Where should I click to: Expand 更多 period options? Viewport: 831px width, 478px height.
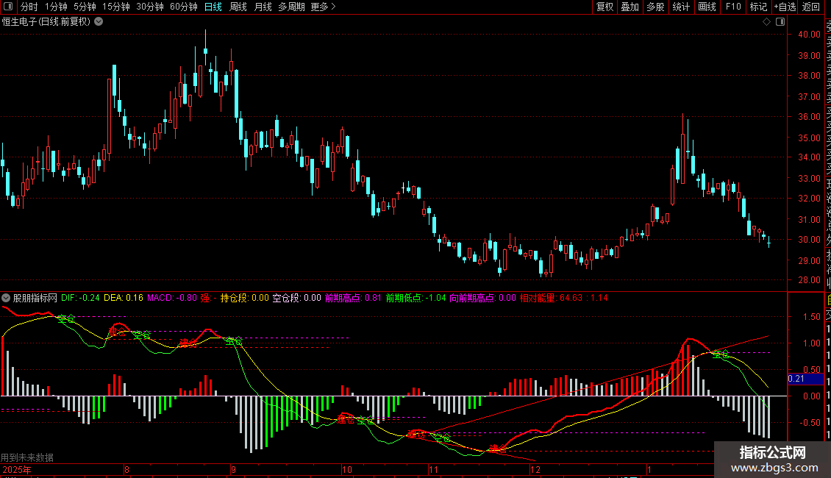[x=323, y=7]
